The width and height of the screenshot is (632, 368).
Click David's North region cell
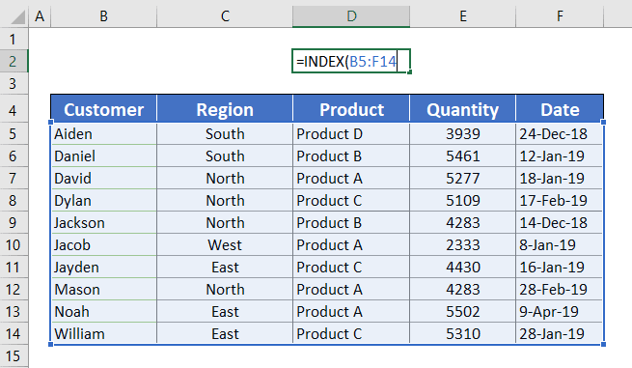pyautogui.click(x=225, y=179)
